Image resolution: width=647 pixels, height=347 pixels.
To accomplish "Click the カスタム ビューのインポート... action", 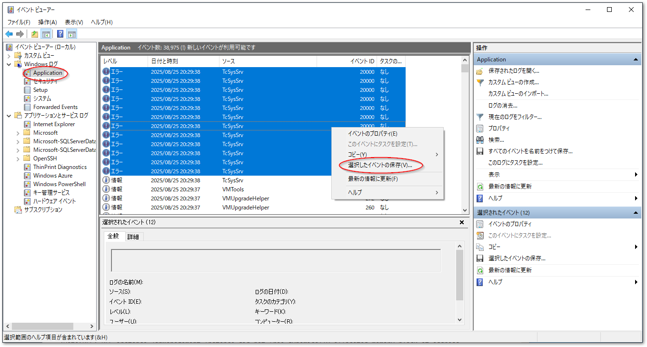I will click(x=518, y=94).
